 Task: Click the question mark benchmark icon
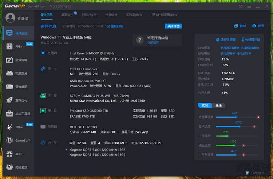[140, 40]
